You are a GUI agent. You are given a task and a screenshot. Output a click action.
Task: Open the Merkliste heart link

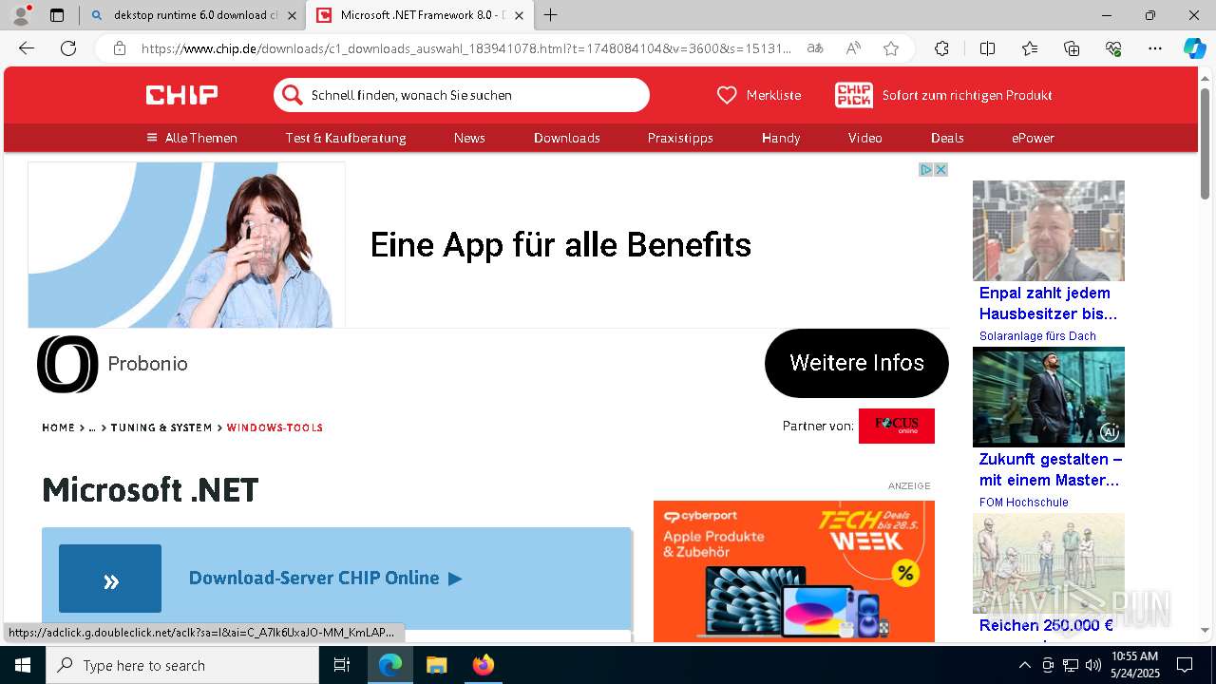pyautogui.click(x=758, y=95)
